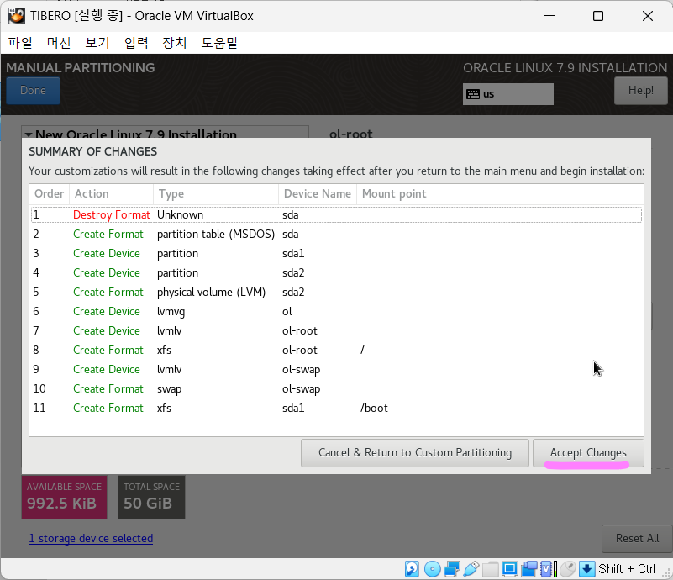Select the physical volume (LVM) row
The image size is (673, 580).
(336, 292)
